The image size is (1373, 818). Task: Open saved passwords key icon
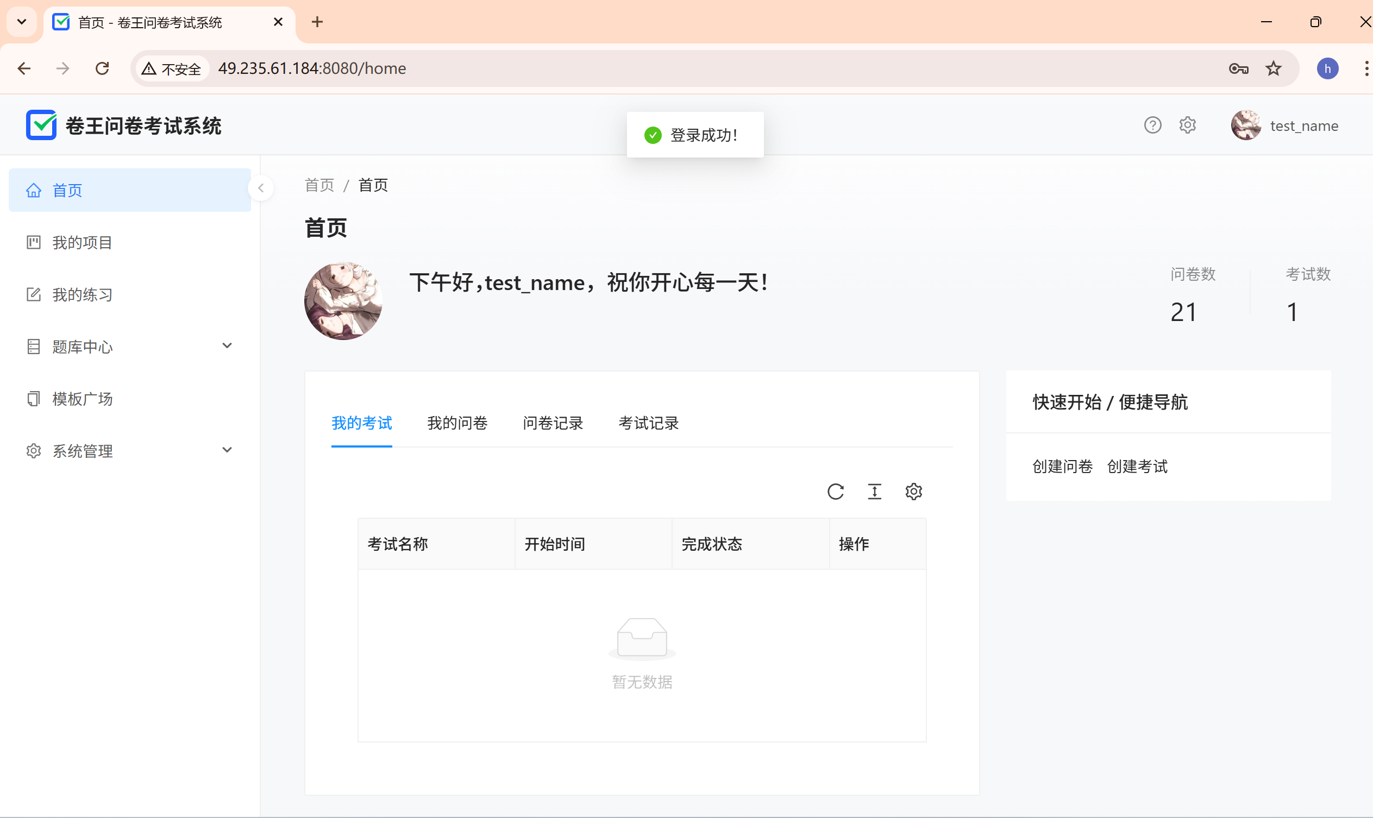(1238, 68)
